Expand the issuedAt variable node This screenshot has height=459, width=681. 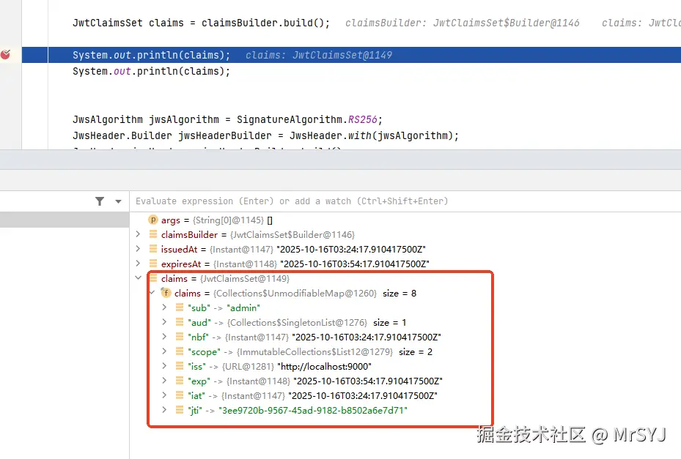138,249
